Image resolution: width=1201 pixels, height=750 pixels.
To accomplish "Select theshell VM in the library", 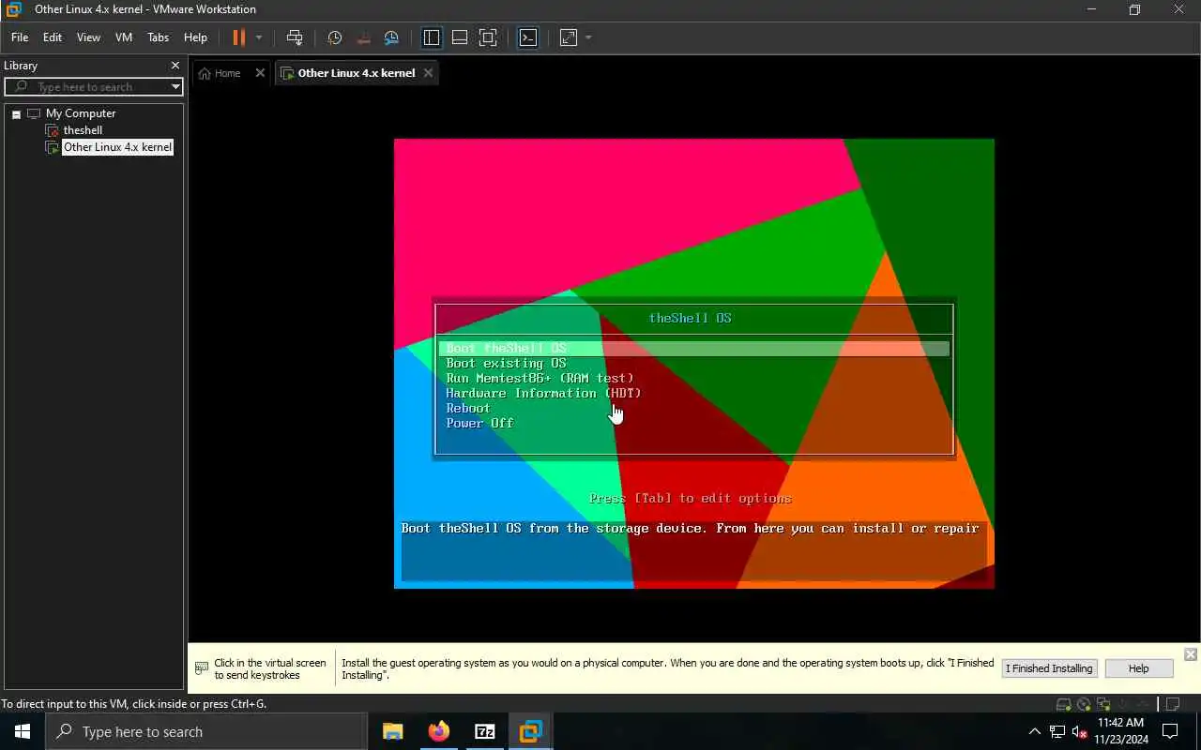I will tap(83, 130).
